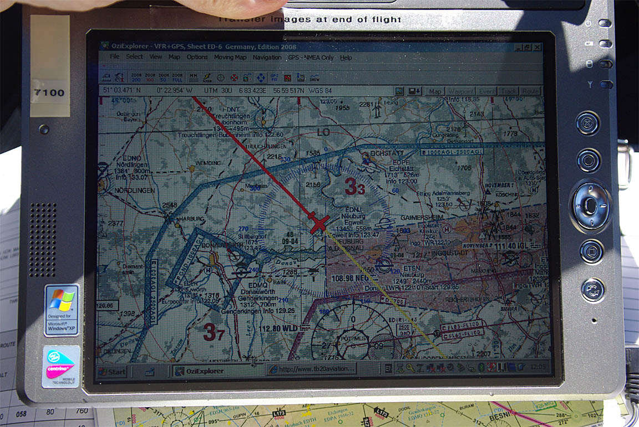Set zoom to 100 percent
The image size is (639, 427).
[x=150, y=78]
